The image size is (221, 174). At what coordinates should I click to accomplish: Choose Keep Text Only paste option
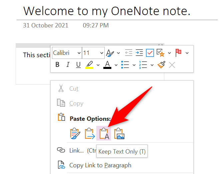(104, 133)
